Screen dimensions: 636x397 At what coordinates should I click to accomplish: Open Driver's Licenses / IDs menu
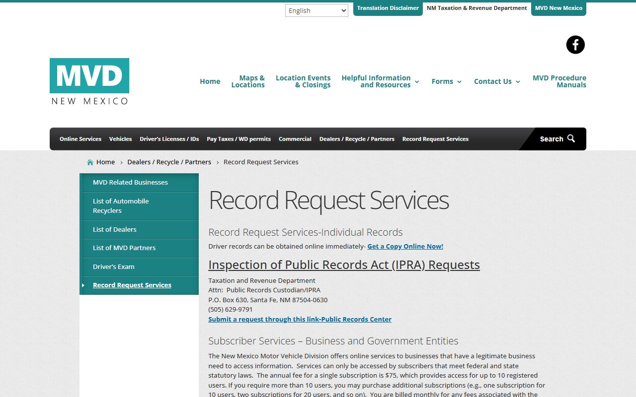coord(169,139)
